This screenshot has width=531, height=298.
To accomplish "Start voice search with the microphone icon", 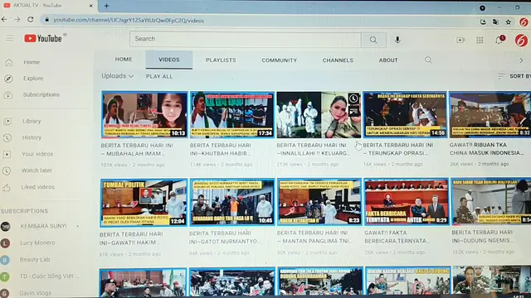I will [397, 40].
